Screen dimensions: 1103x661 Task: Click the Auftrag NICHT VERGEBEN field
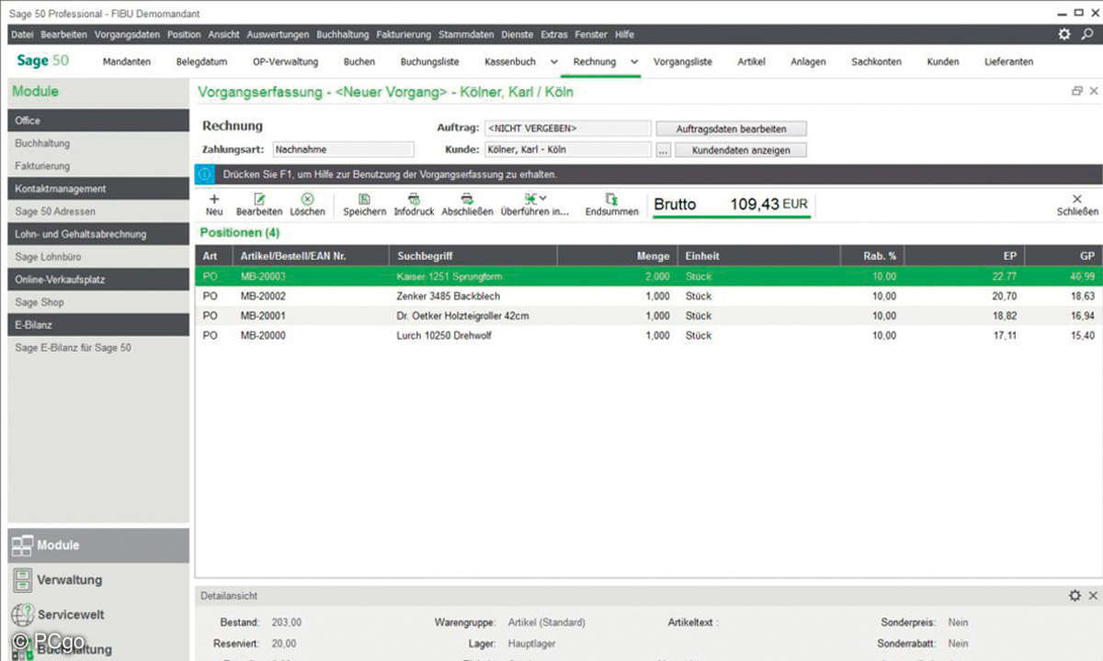click(568, 129)
